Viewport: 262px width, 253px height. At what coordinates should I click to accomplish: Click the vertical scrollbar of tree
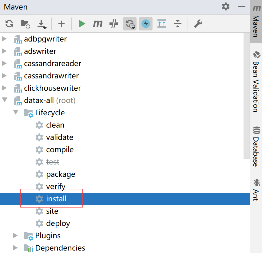click(247, 96)
